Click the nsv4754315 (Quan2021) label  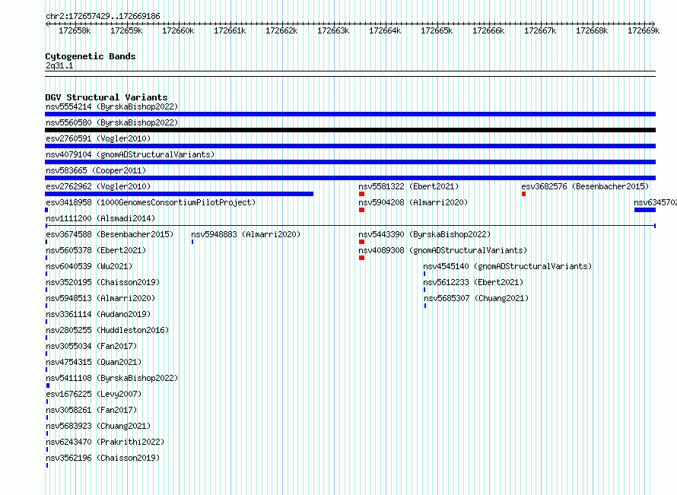[x=94, y=362]
